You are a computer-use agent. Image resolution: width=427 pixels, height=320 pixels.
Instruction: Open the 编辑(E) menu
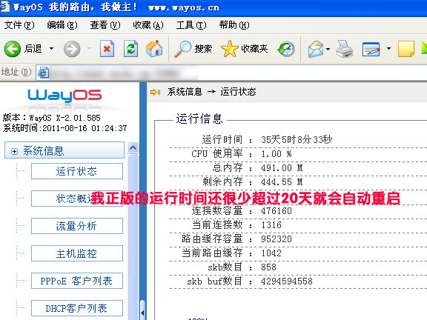[x=62, y=25]
